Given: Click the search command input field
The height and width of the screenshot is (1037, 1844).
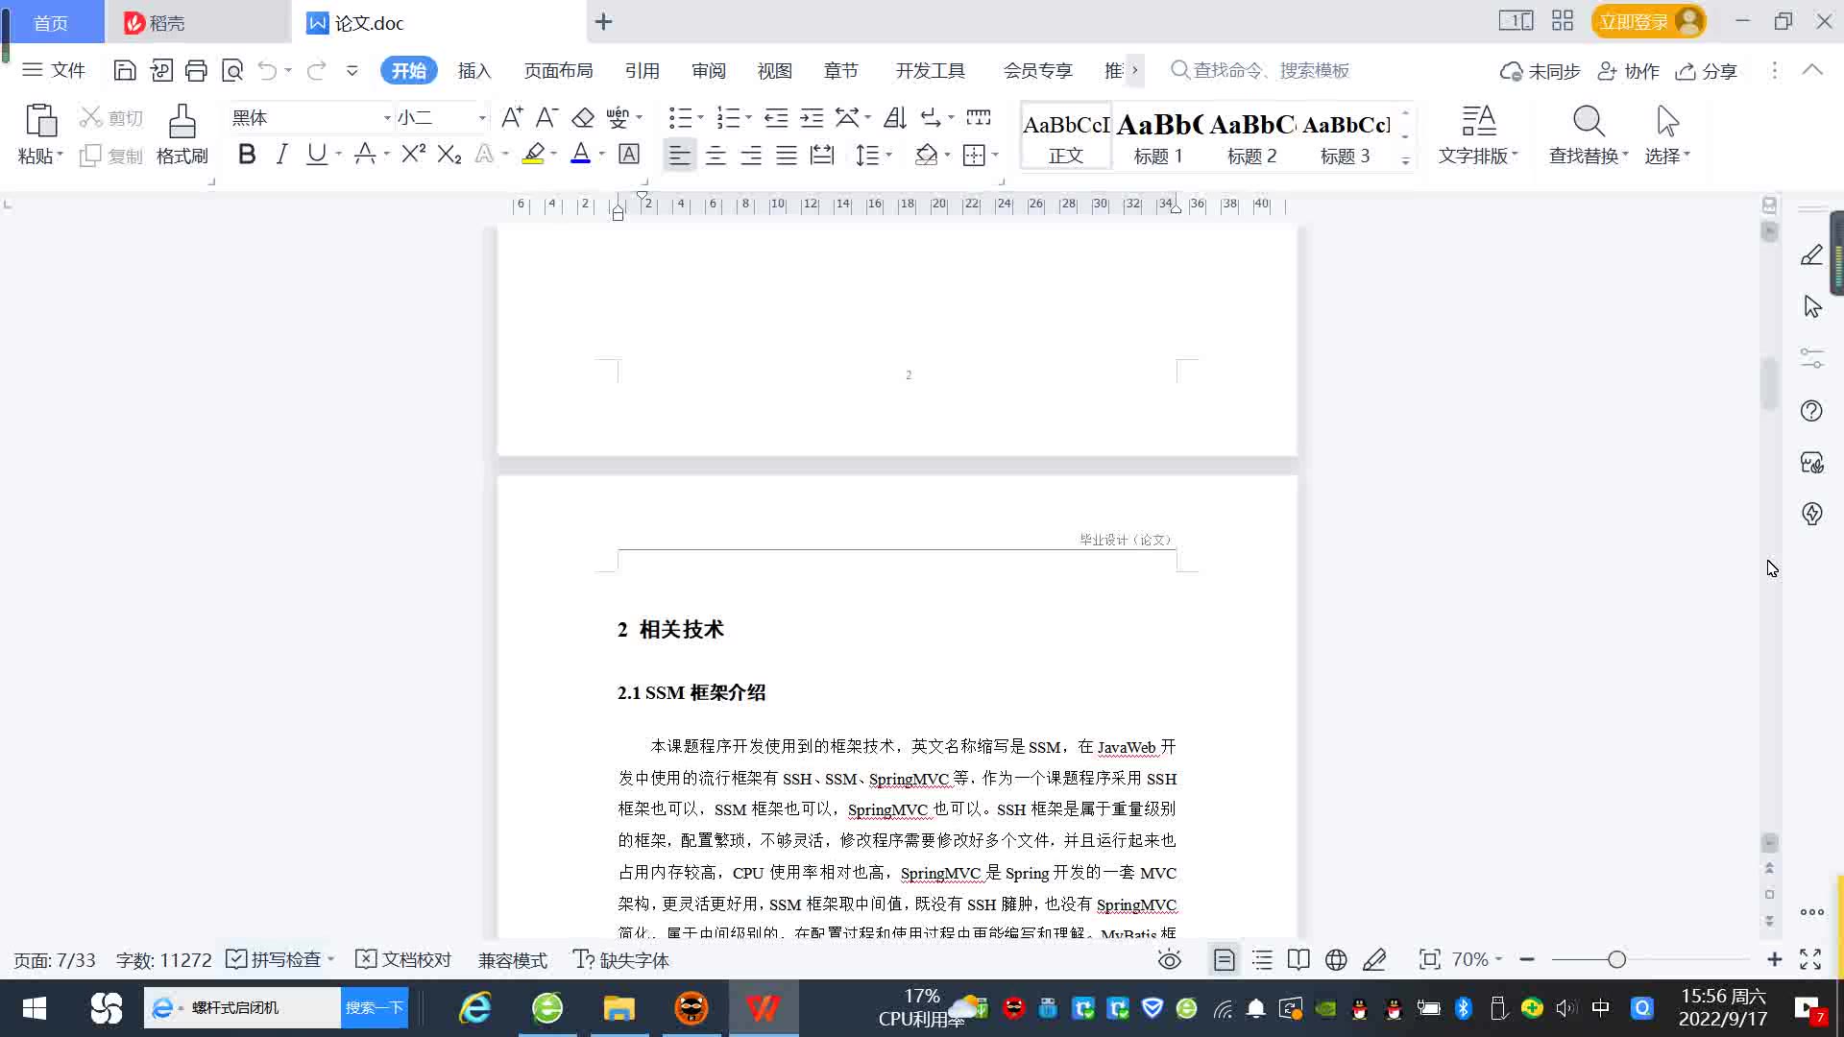Looking at the screenshot, I should [1271, 70].
